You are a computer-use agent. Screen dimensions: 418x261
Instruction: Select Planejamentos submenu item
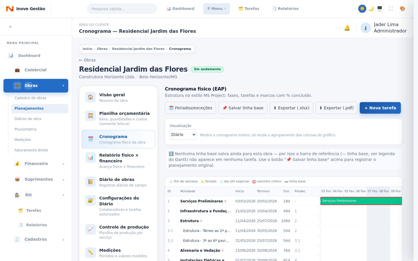tap(40, 108)
